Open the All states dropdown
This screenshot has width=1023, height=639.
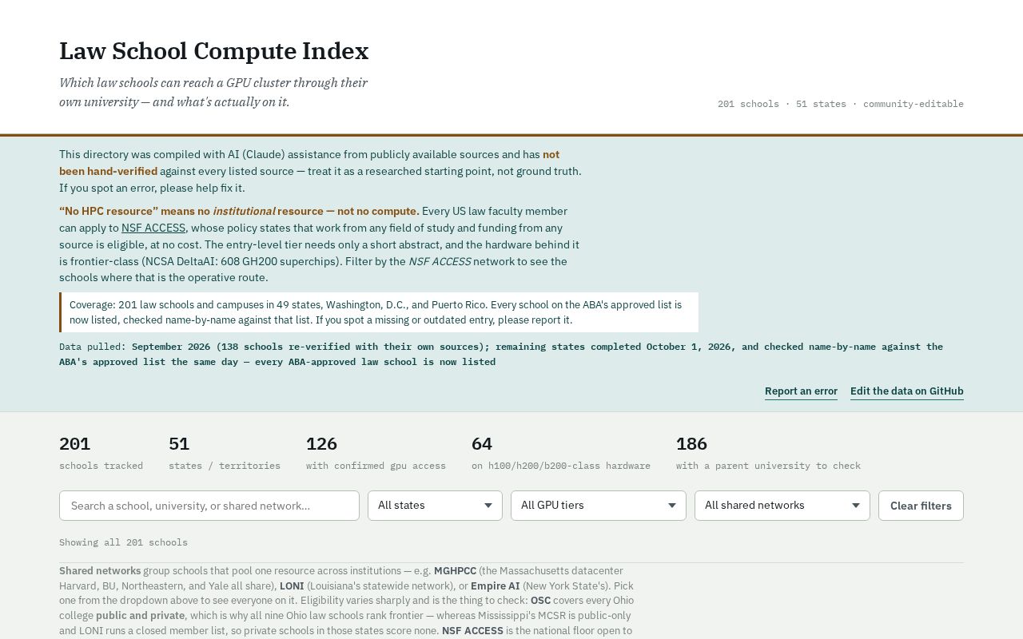(x=435, y=506)
